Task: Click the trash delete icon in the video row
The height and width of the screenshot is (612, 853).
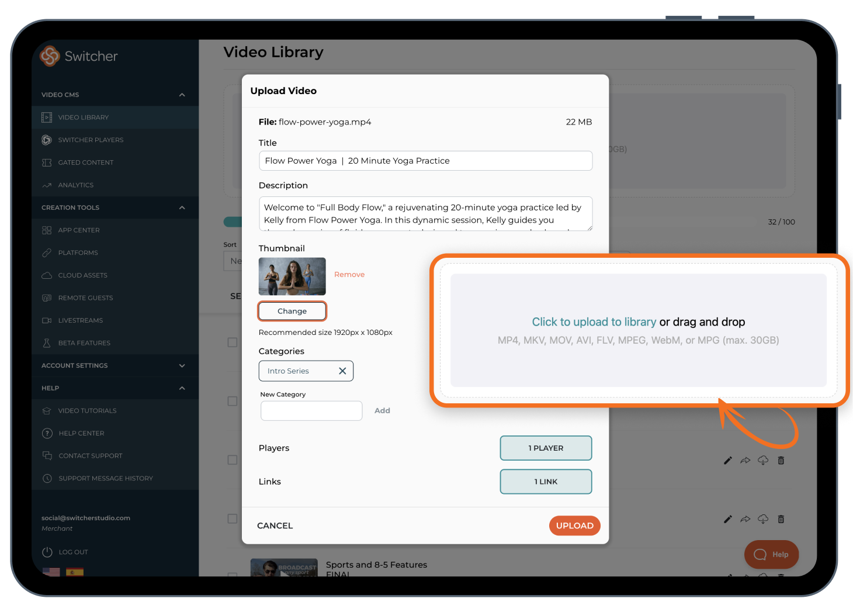Action: point(781,461)
